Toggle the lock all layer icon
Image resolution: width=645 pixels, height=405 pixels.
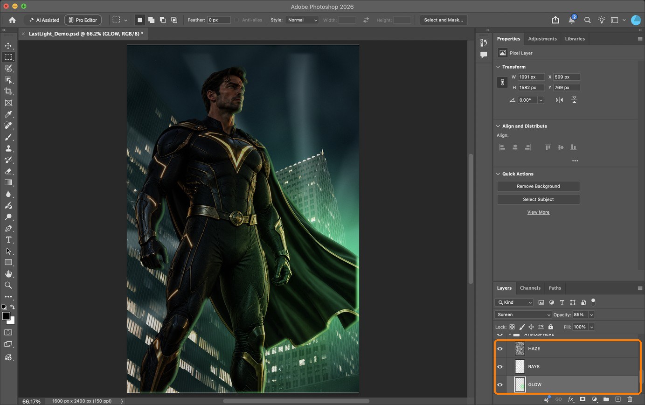pyautogui.click(x=551, y=327)
